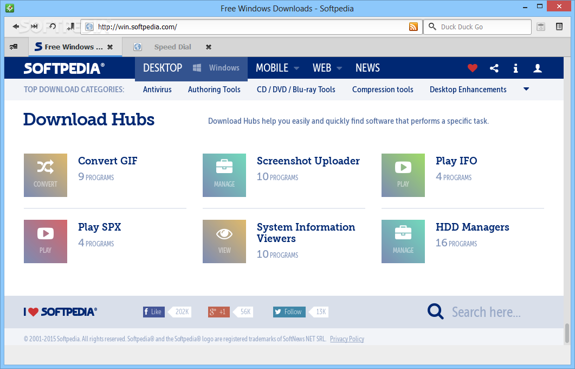This screenshot has height=369, width=575.
Task: Click the Screenshot Uploader manage icon
Action: point(224,175)
